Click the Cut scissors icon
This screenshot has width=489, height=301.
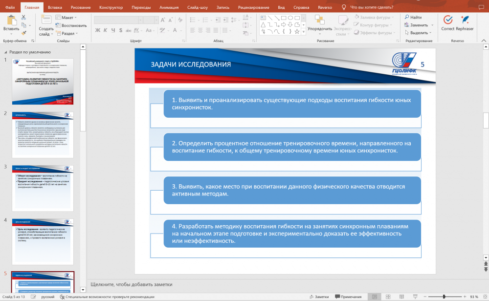click(23, 17)
